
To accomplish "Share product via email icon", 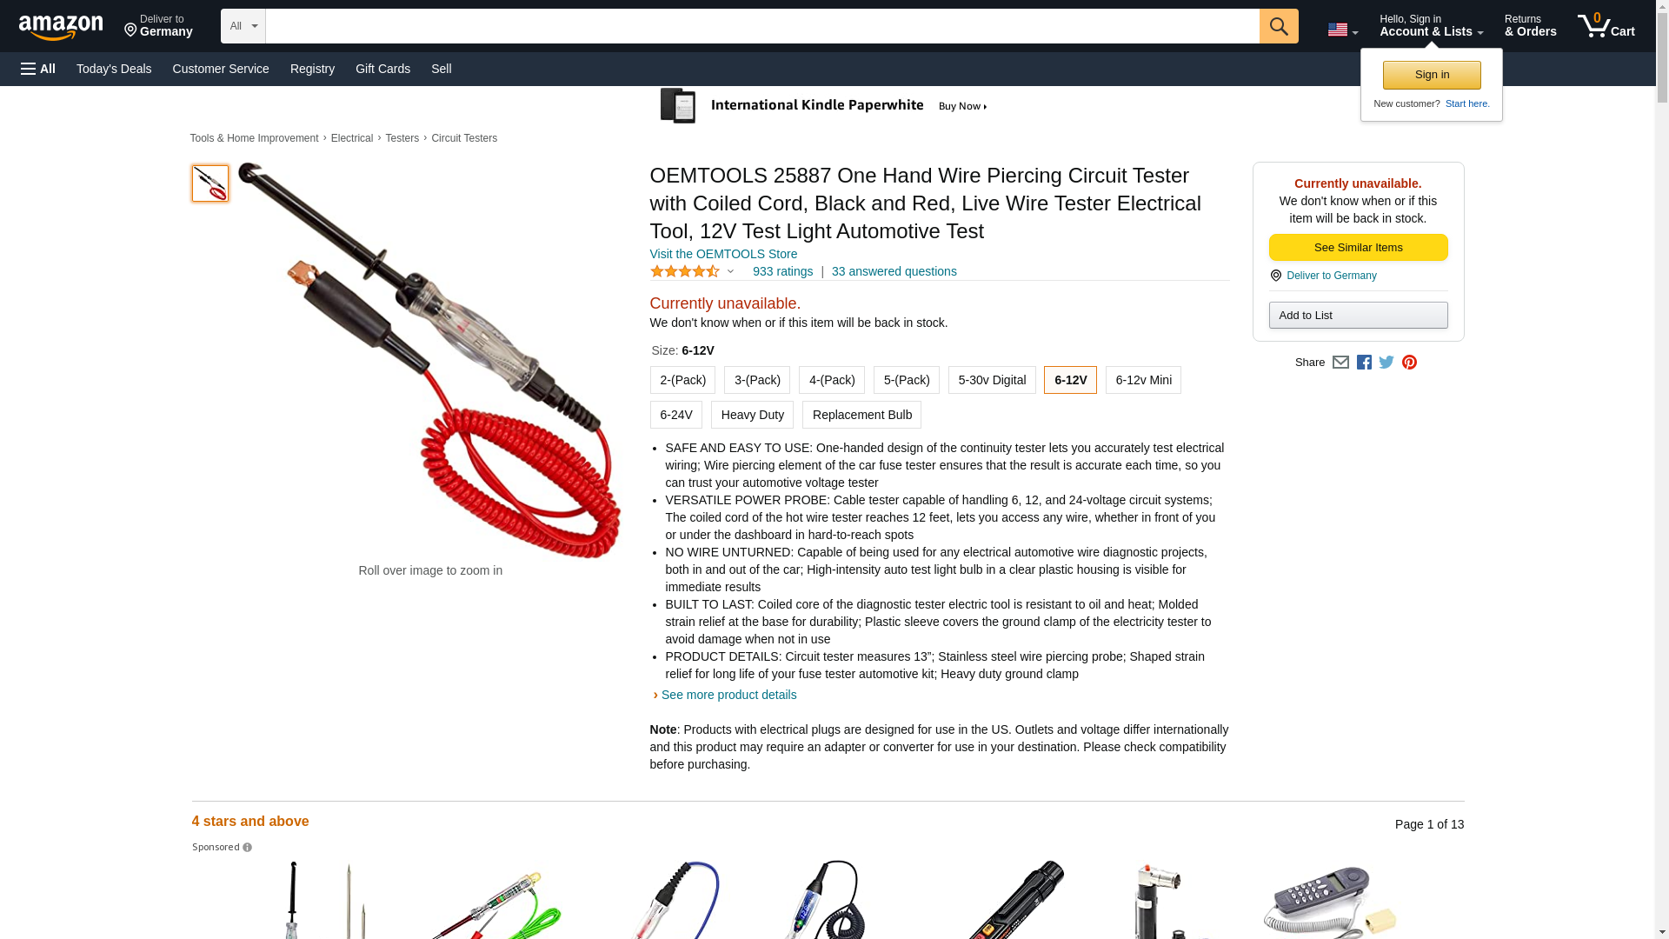I will [1340, 363].
